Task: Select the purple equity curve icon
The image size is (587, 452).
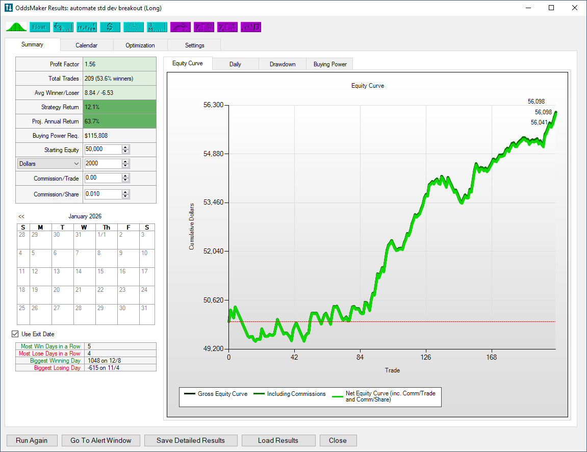Action: click(180, 27)
